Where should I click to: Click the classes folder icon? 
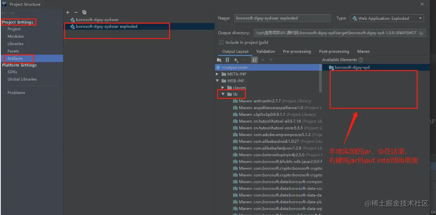pyautogui.click(x=229, y=88)
